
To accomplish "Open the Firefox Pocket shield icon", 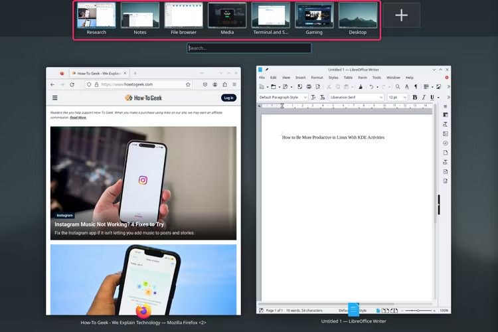I will (205, 84).
